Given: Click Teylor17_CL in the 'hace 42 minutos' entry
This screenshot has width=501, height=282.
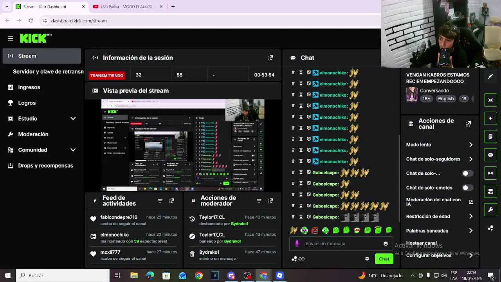Looking at the screenshot, I should click(212, 217).
